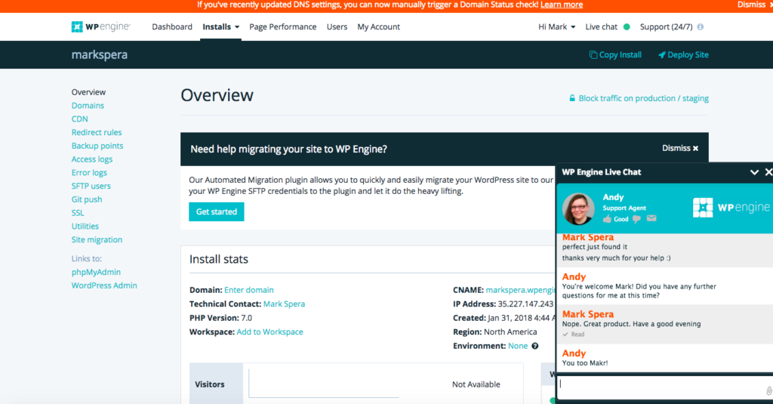The image size is (773, 404).
Task: Dismiss the orange DNS banner
Action: tap(754, 5)
